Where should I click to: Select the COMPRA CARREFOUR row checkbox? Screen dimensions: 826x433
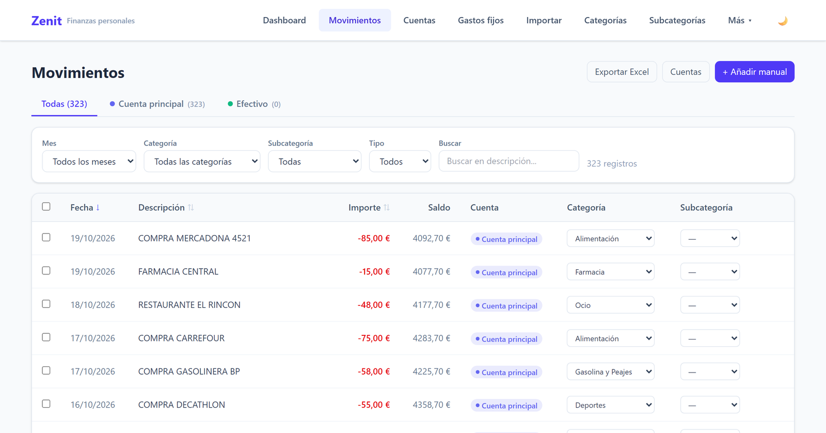46,337
